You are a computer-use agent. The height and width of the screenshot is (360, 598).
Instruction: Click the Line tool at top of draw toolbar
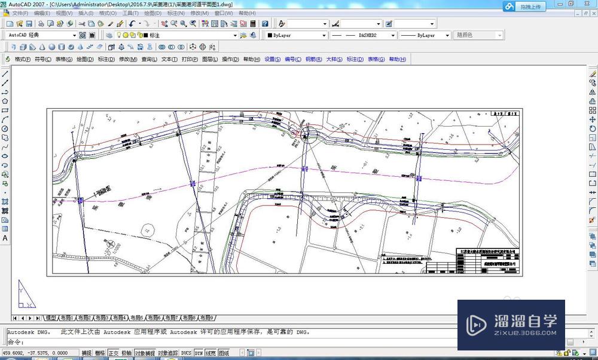click(x=5, y=73)
